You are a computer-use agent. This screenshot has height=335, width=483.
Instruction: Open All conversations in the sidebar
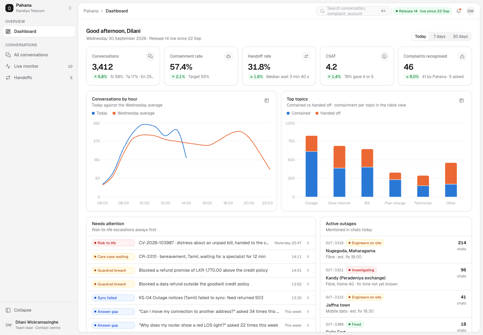click(39, 55)
